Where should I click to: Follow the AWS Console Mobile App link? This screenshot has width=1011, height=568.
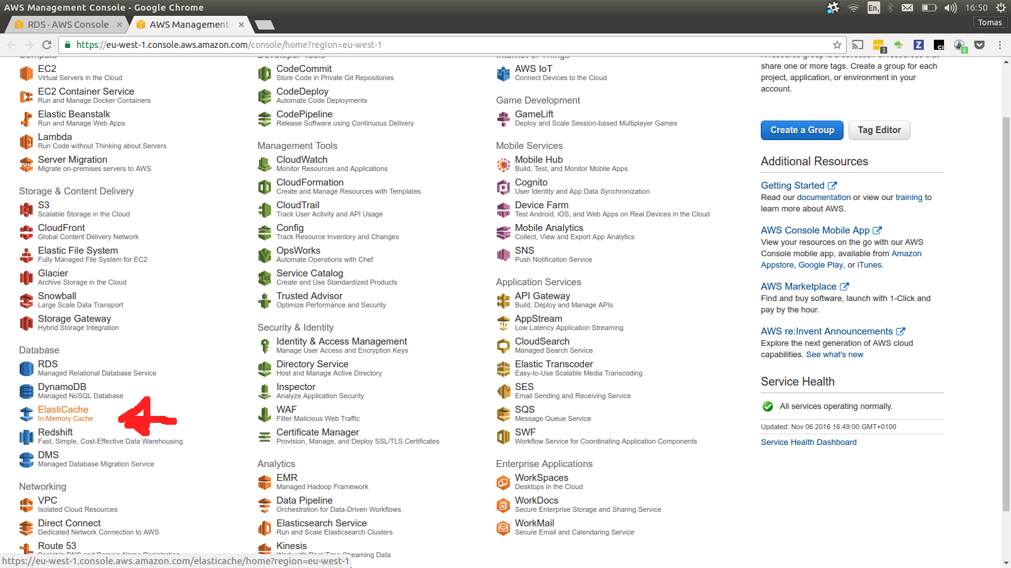821,230
